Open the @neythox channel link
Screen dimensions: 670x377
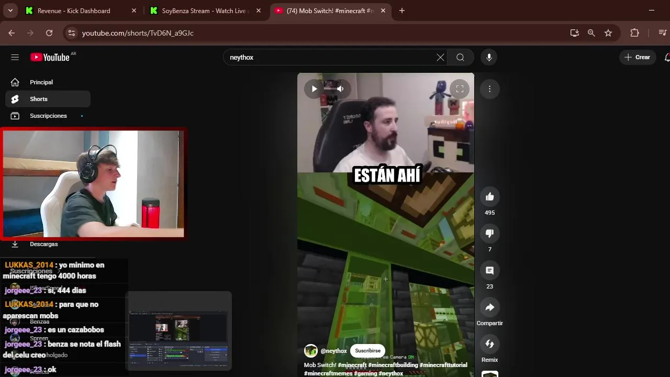334,351
